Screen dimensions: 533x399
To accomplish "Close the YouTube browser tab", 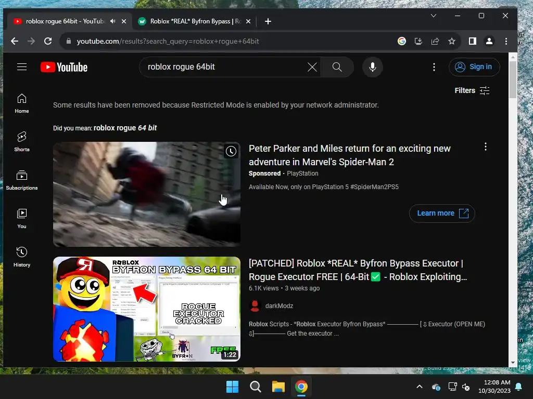I will point(124,21).
